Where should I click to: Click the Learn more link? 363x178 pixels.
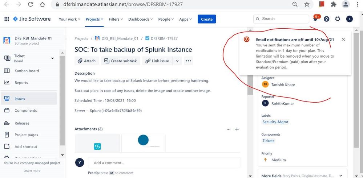pos(32,171)
